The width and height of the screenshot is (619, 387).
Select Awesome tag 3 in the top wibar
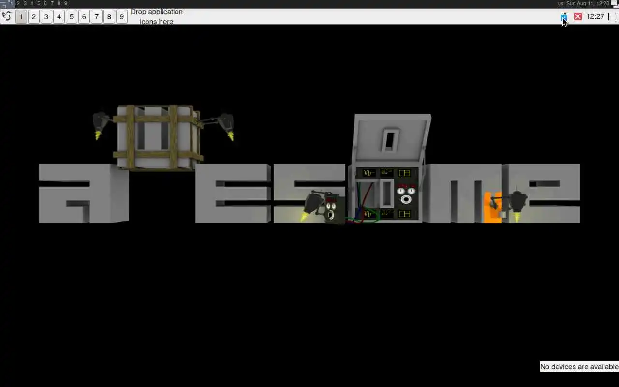point(25,3)
